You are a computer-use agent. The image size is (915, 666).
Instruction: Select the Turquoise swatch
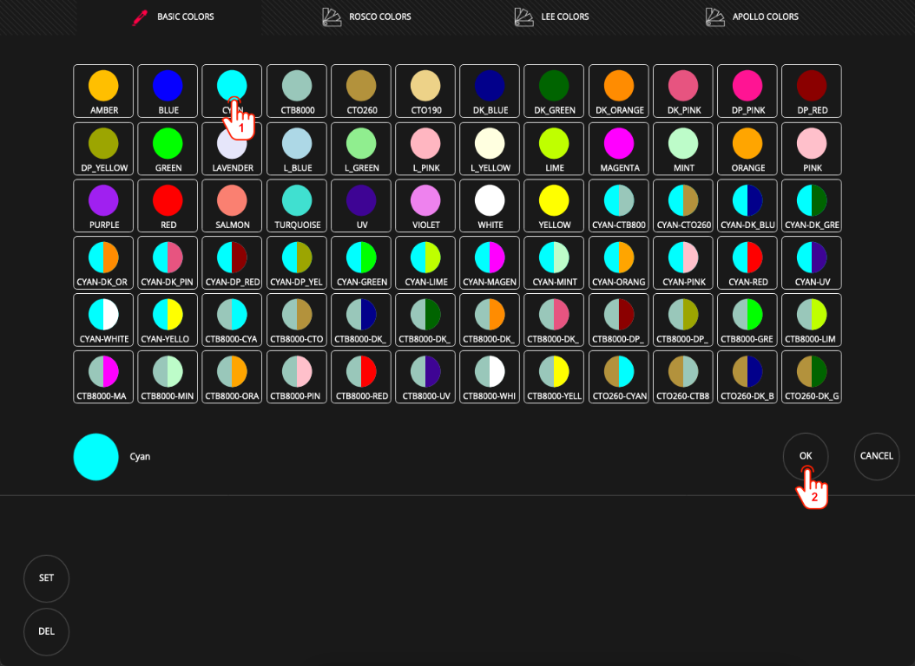click(x=296, y=206)
